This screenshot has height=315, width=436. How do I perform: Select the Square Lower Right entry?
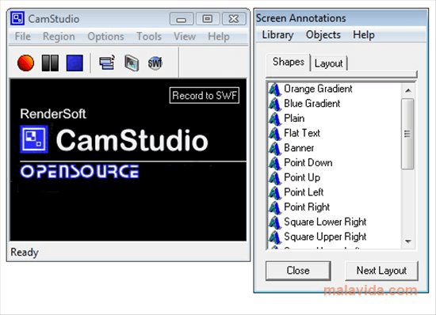coord(325,222)
